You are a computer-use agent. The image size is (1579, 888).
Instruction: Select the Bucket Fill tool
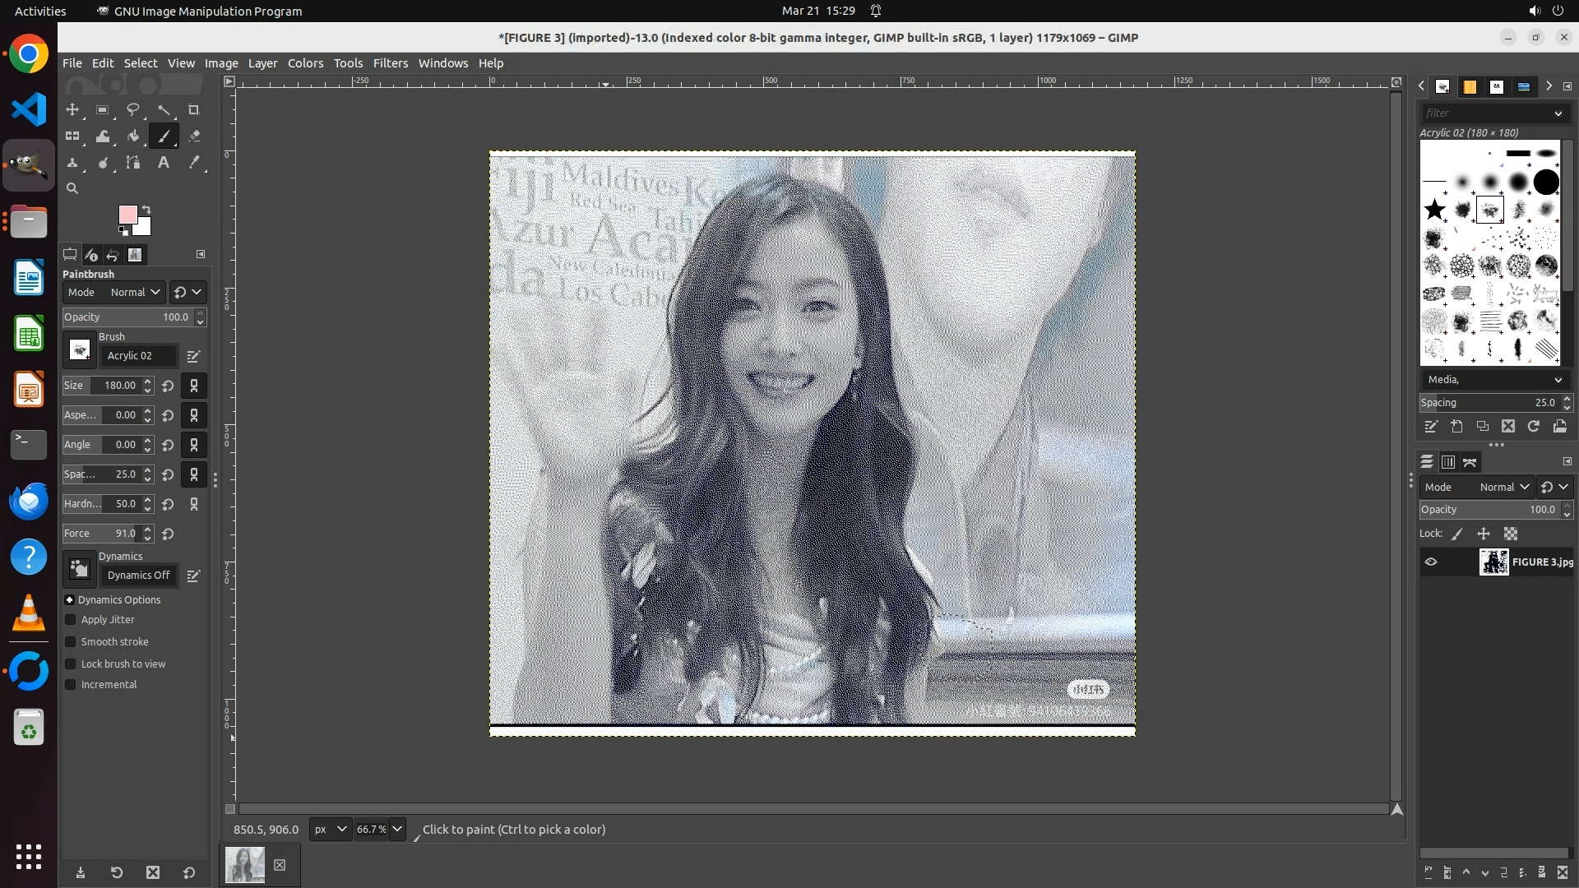click(133, 136)
